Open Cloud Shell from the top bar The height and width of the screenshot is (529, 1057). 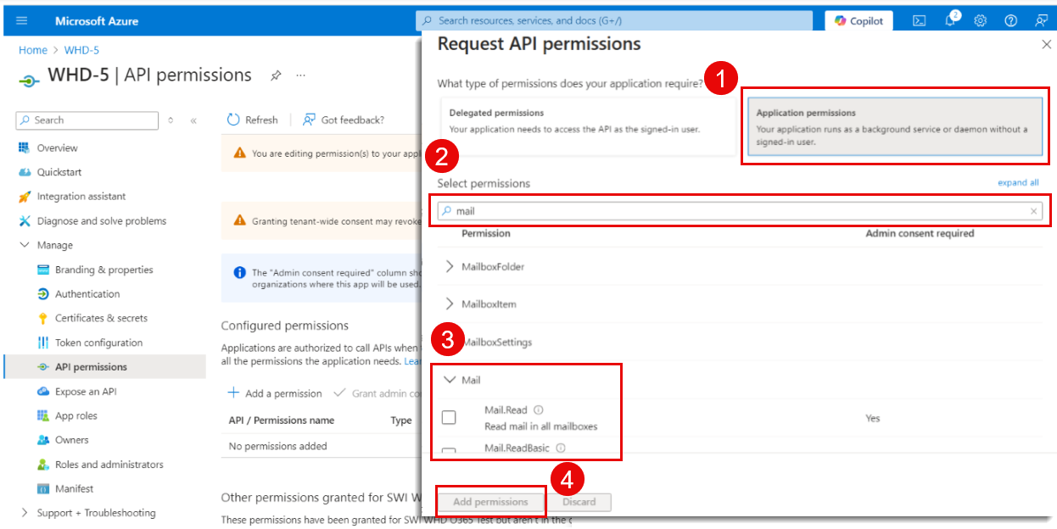[x=919, y=20]
